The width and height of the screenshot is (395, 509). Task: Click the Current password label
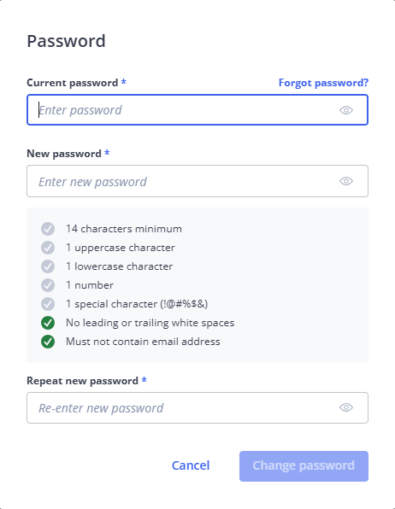point(72,83)
